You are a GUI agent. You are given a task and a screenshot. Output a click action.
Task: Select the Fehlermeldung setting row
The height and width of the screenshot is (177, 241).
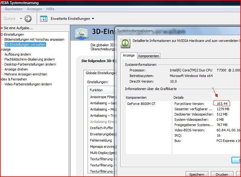pos(101,140)
